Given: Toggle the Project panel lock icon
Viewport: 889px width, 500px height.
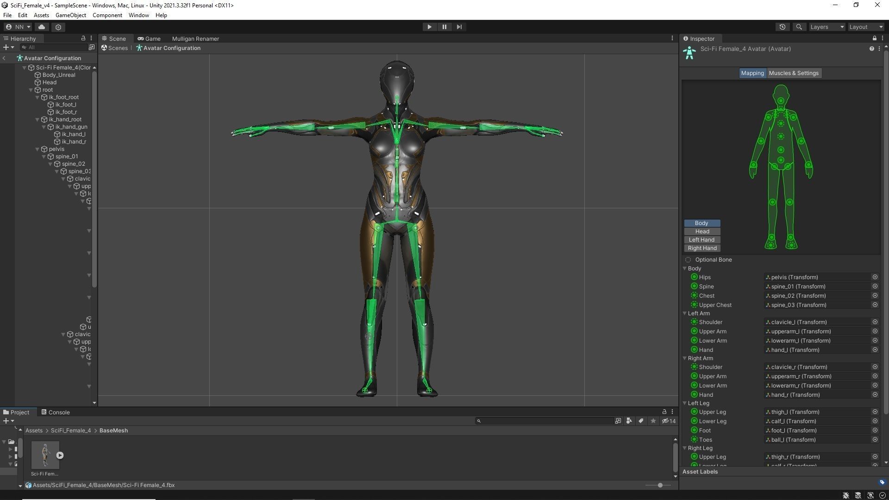Looking at the screenshot, I should click(x=664, y=412).
